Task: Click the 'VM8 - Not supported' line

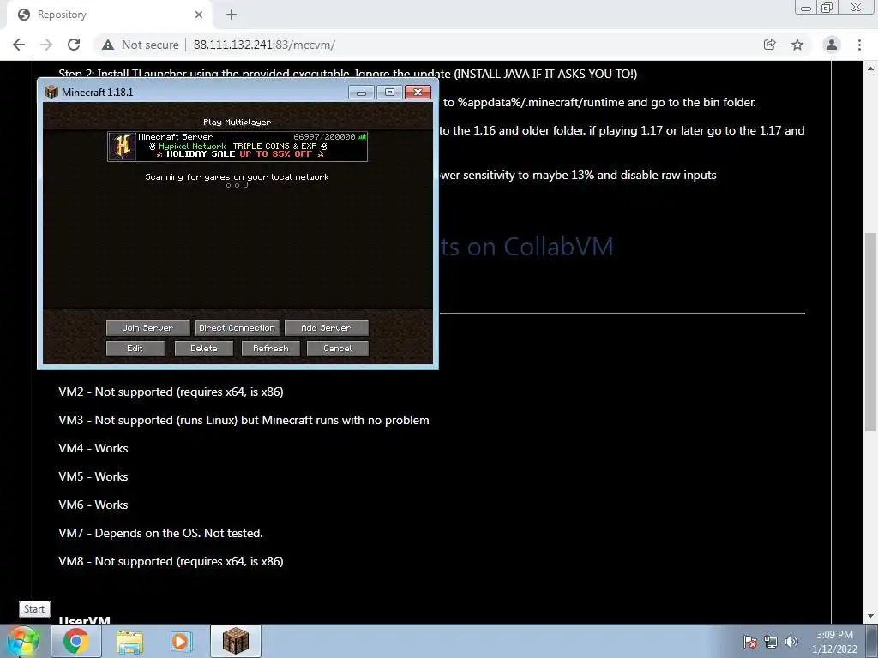Action: [171, 562]
